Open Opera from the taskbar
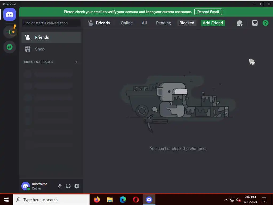This screenshot has height=205, width=273. [x=136, y=200]
